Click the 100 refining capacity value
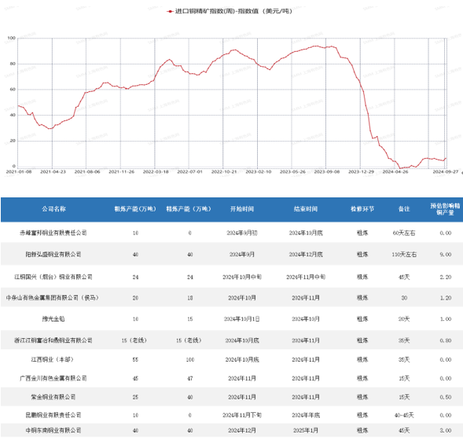 (190, 359)
